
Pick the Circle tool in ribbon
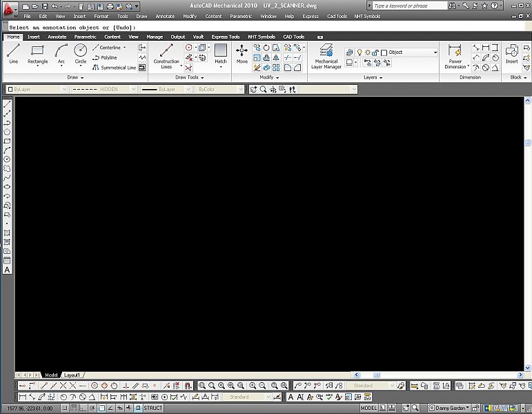click(81, 54)
